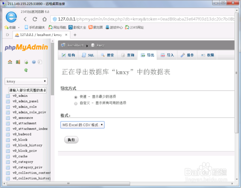The image size is (241, 188).
Task: Click the Go execute button
Action: [71, 140]
